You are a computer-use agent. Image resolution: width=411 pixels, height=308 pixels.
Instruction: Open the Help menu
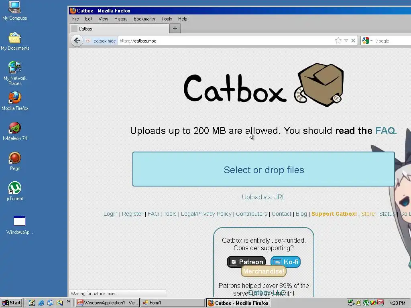(x=183, y=19)
